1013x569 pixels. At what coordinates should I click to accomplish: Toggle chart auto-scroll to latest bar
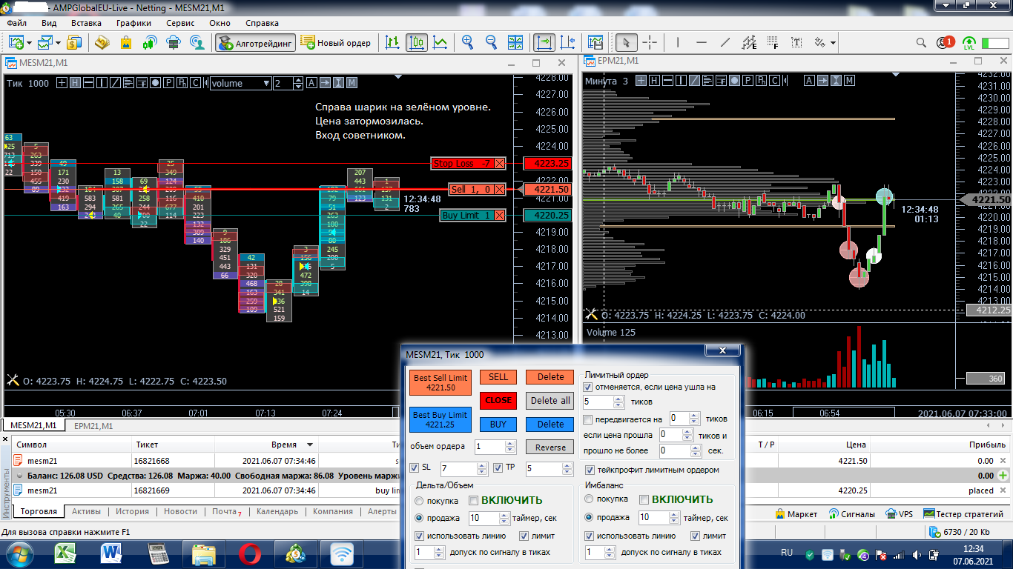pyautogui.click(x=544, y=43)
